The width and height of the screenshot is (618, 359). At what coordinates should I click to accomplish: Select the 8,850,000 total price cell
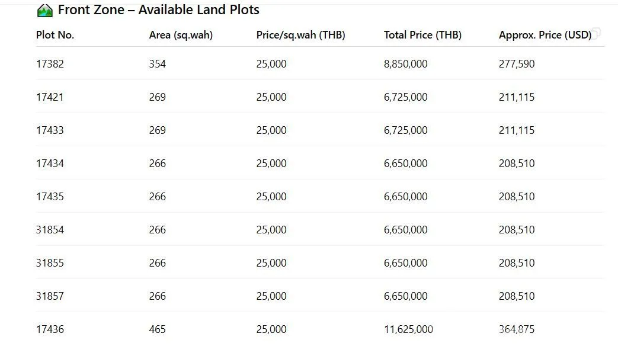click(405, 64)
